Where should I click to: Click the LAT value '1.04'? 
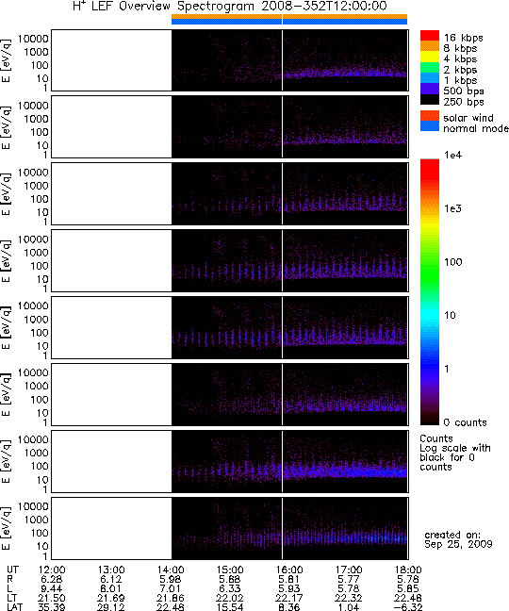tap(349, 607)
